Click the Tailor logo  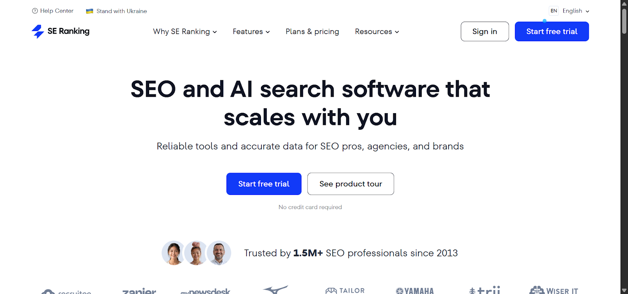coord(345,291)
